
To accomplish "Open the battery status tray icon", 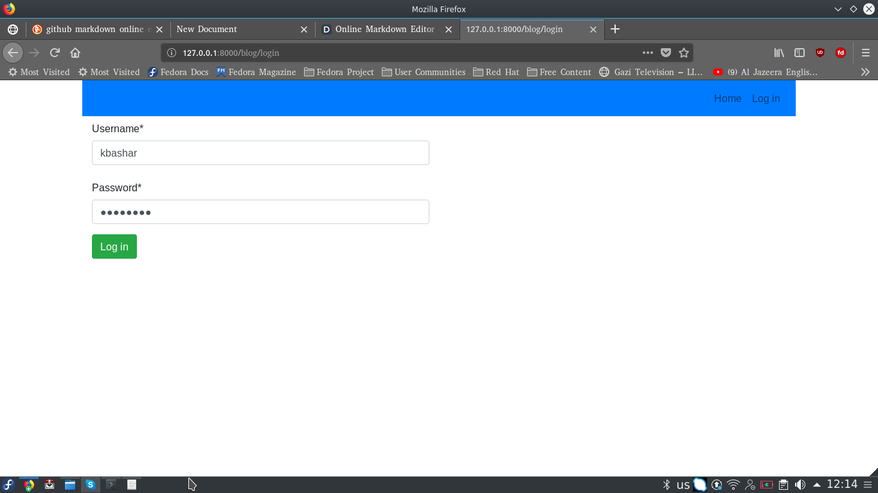I will coord(767,485).
